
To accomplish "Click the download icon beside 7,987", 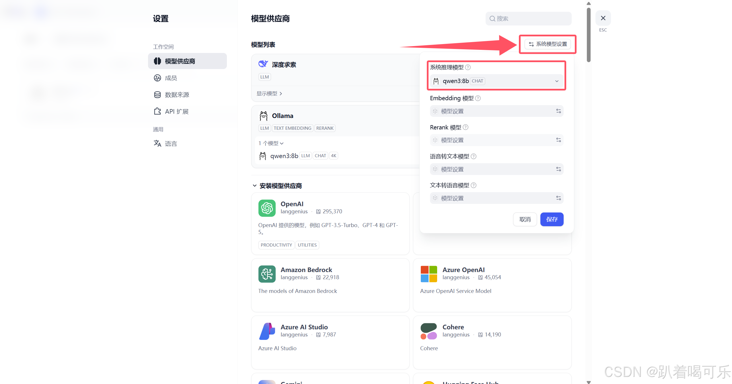I will 318,335.
